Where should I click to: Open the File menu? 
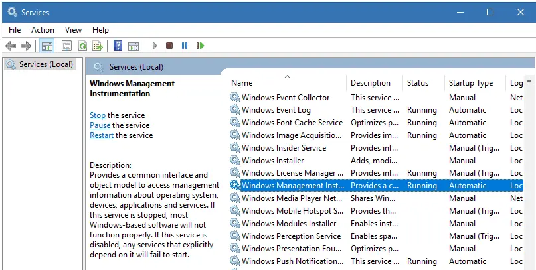[x=15, y=30]
